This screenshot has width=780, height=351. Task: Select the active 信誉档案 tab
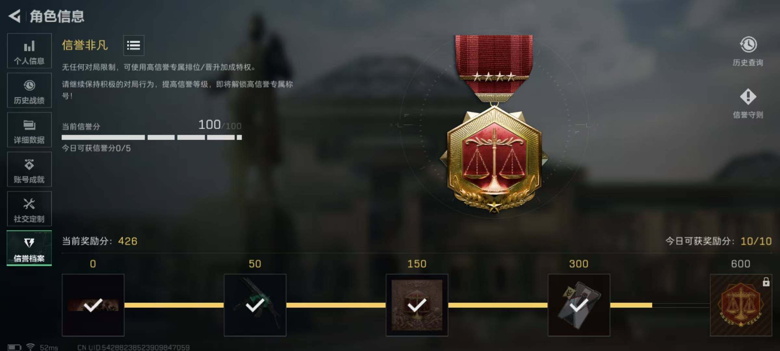pyautogui.click(x=29, y=248)
